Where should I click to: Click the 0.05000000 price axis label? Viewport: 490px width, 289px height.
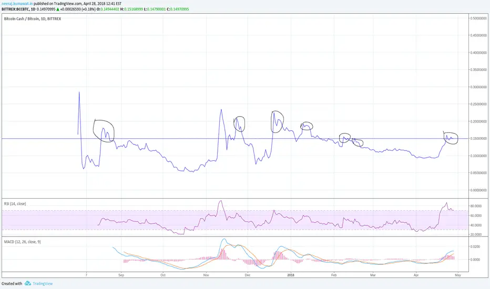(479, 173)
